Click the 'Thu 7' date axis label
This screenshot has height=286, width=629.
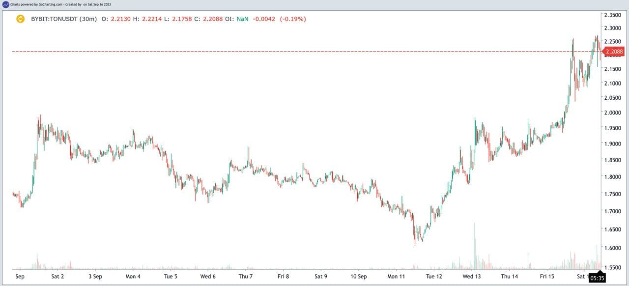click(246, 277)
